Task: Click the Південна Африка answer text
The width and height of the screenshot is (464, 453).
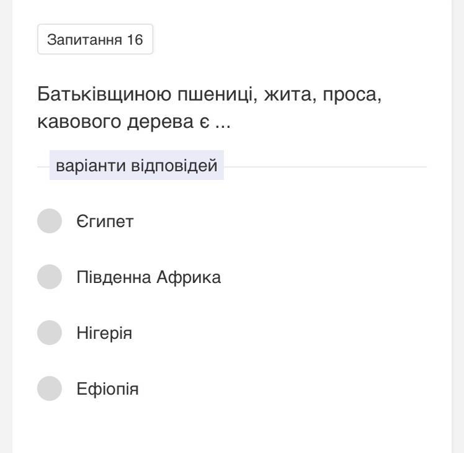Action: click(148, 277)
